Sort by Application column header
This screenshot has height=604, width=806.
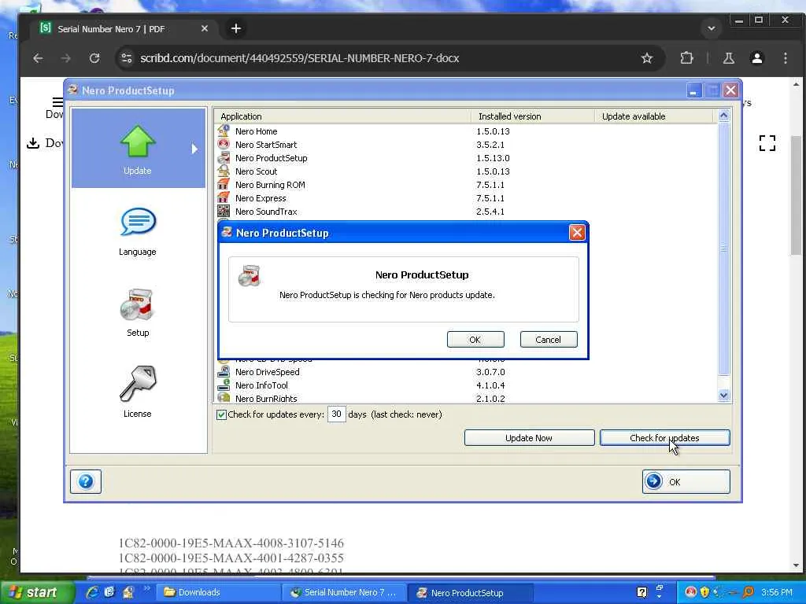342,116
